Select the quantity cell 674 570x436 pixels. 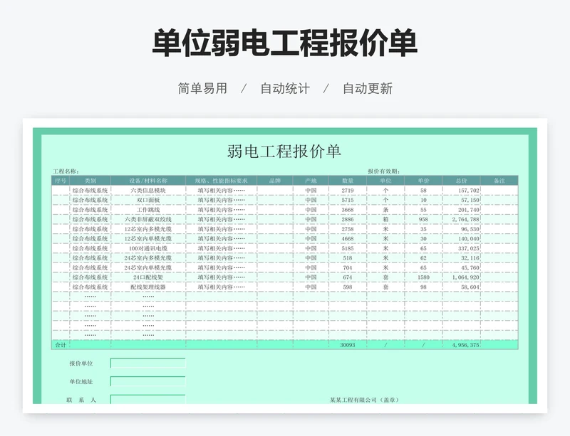348,277
